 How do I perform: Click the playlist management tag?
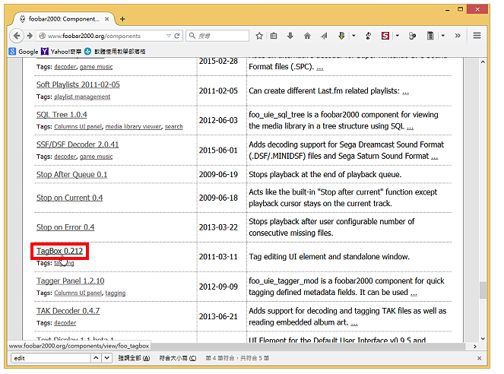82,97
